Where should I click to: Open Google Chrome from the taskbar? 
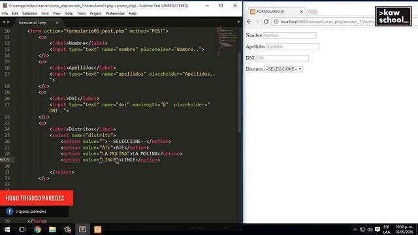pos(37,229)
